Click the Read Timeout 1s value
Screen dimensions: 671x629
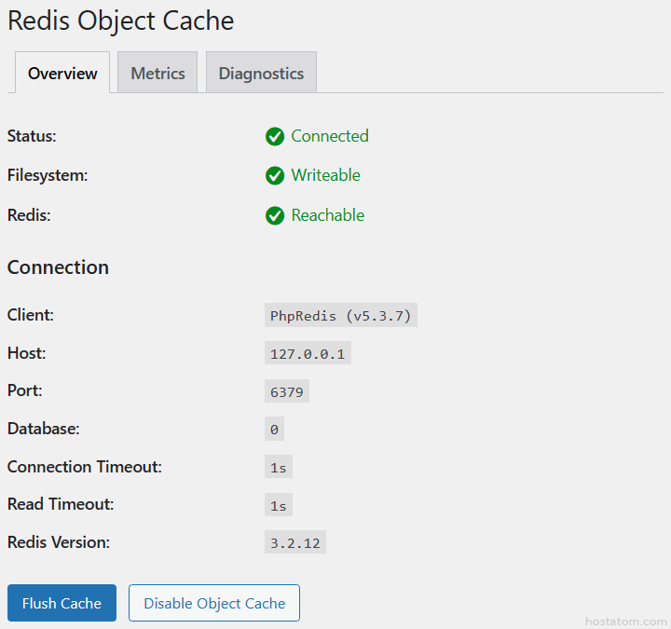278,505
